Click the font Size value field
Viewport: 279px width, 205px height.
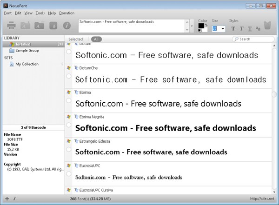click(216, 29)
